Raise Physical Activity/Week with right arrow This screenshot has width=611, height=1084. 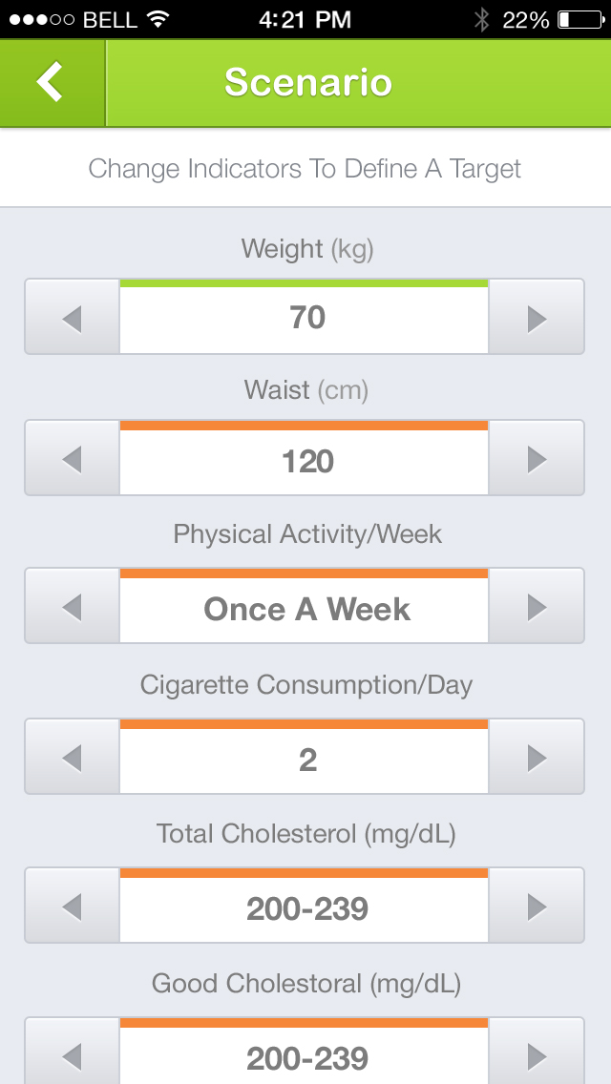click(x=537, y=608)
